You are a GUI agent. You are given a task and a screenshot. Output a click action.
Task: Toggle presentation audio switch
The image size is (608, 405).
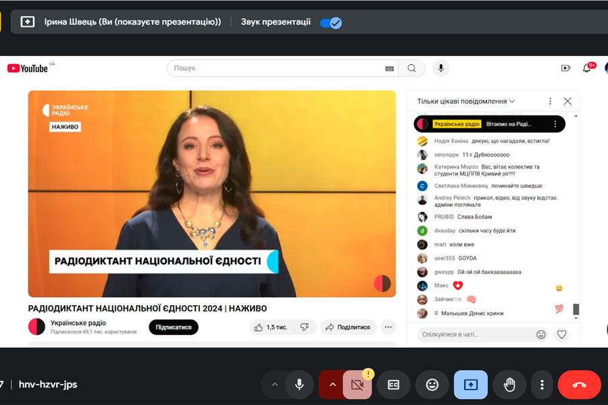point(331,22)
